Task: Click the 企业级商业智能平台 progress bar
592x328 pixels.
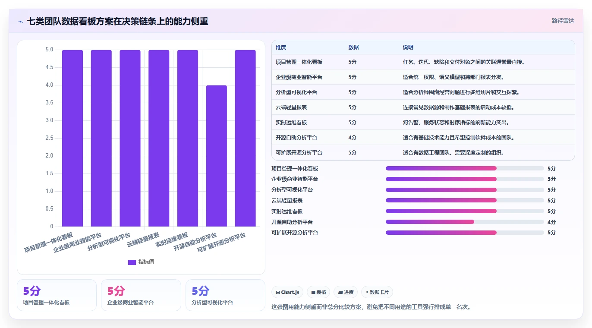Action: coord(465,179)
